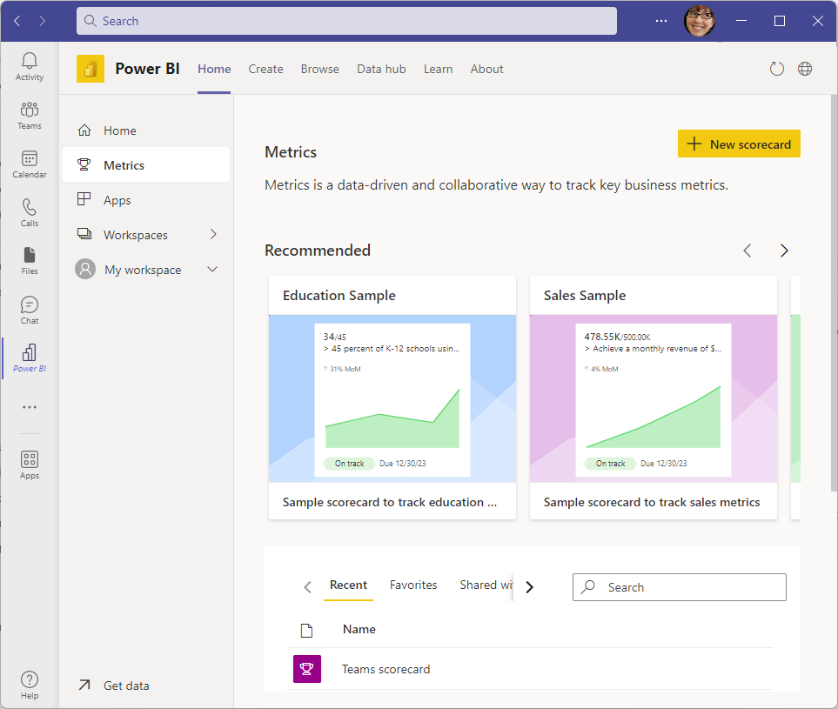Click the Teams top search box
Screen dimensions: 838x709
coord(346,21)
